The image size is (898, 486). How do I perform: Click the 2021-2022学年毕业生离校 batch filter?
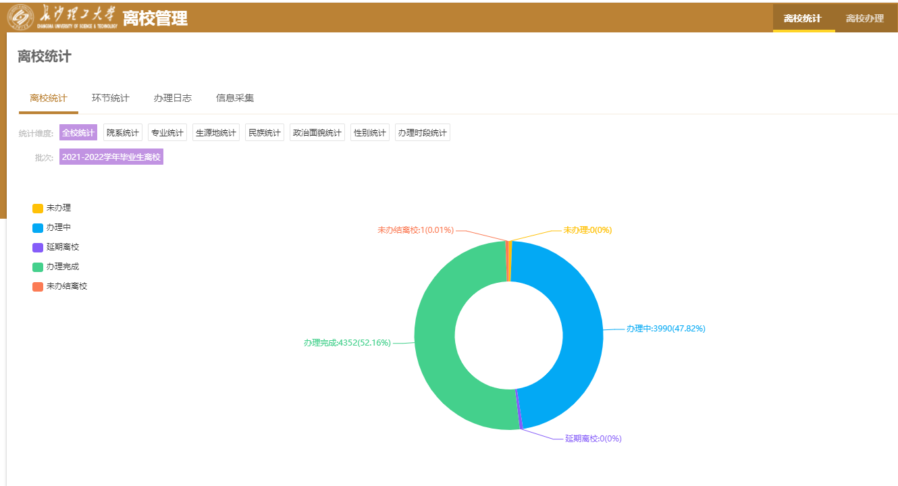point(110,156)
